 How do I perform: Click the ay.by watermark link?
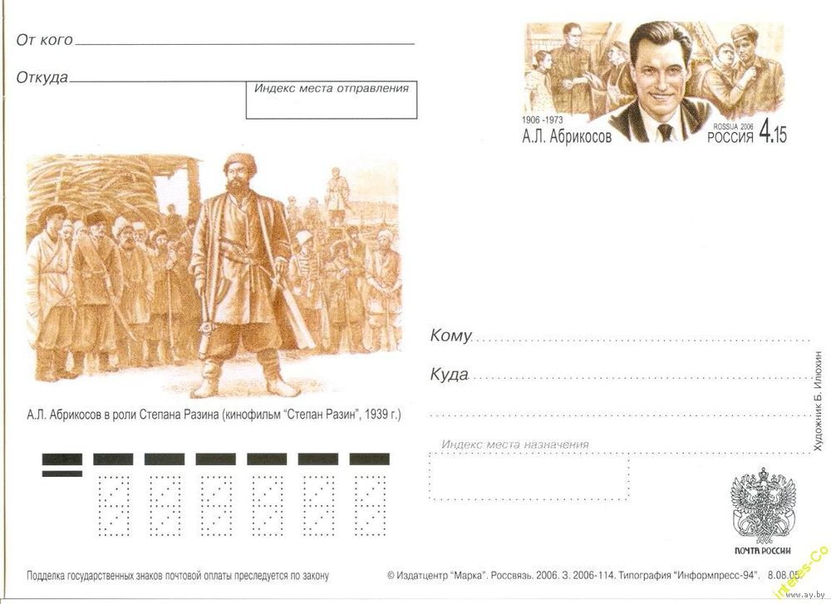pyautogui.click(x=808, y=595)
